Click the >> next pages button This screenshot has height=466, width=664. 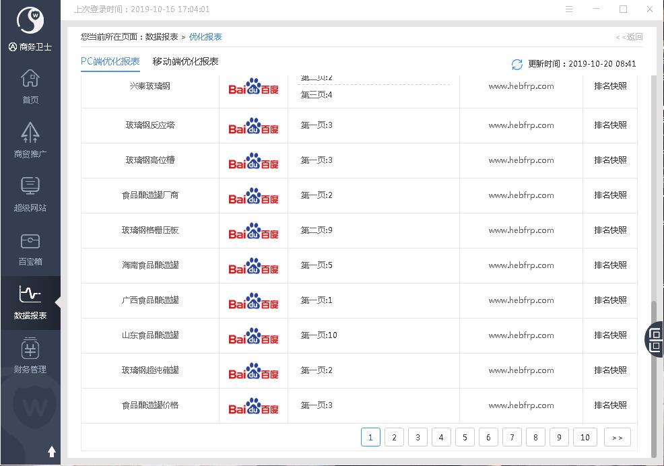(x=618, y=437)
